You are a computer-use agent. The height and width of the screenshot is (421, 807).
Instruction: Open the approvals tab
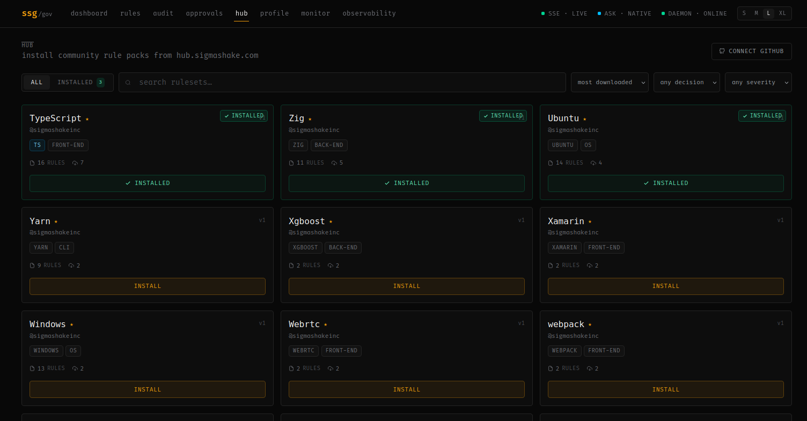(204, 13)
